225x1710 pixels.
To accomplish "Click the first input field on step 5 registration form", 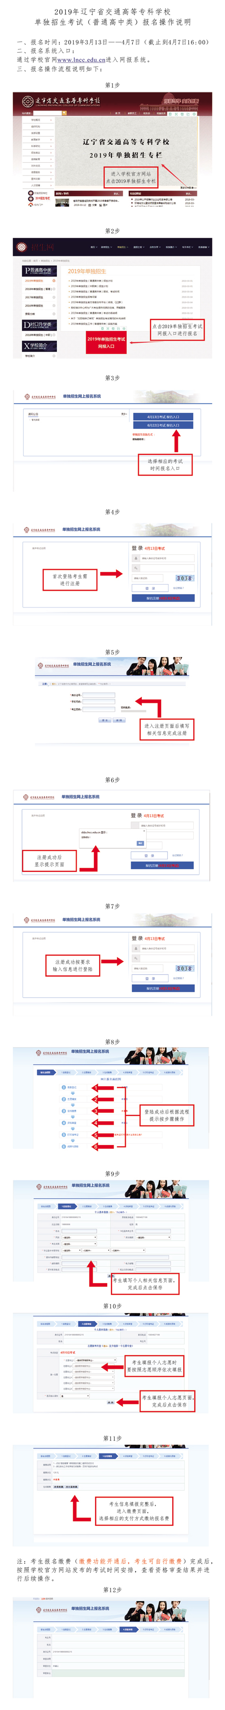I will tap(99, 695).
